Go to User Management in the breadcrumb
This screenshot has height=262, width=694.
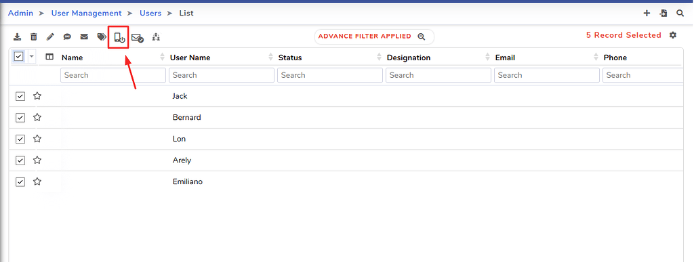86,14
